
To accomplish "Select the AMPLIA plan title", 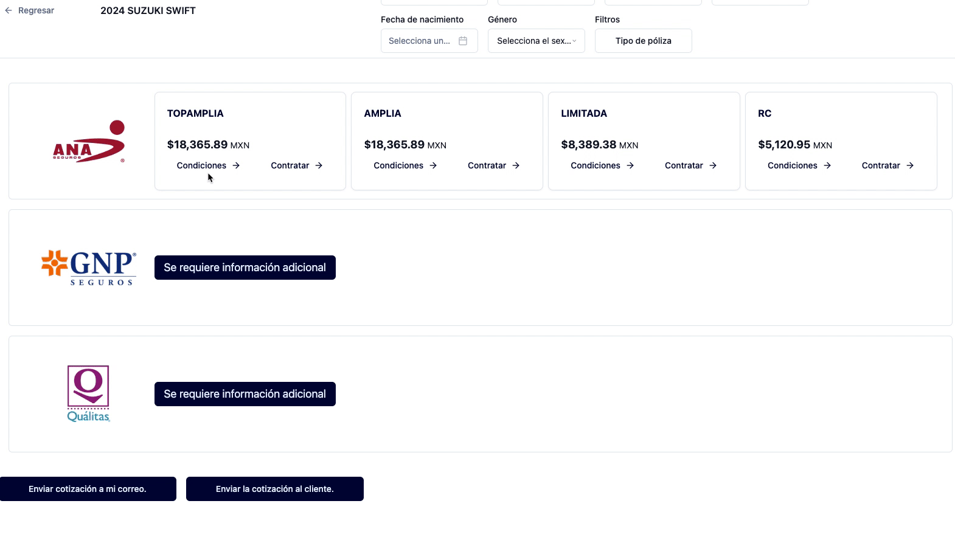I will pos(383,114).
